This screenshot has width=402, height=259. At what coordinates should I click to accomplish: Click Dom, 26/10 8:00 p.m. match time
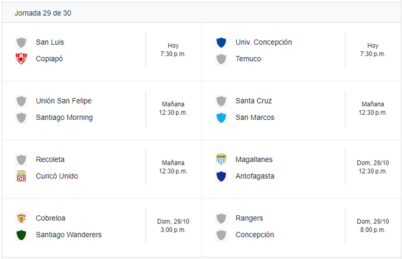click(x=373, y=226)
